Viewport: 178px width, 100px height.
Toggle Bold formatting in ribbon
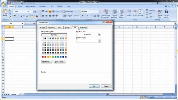[x=15, y=16]
